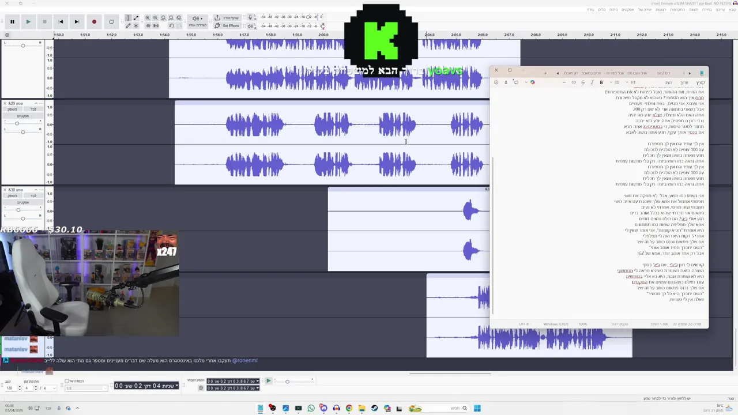Screen dimensions: 738x415
Task: Insert link icon in Notepad toolbar
Action: pos(574,82)
